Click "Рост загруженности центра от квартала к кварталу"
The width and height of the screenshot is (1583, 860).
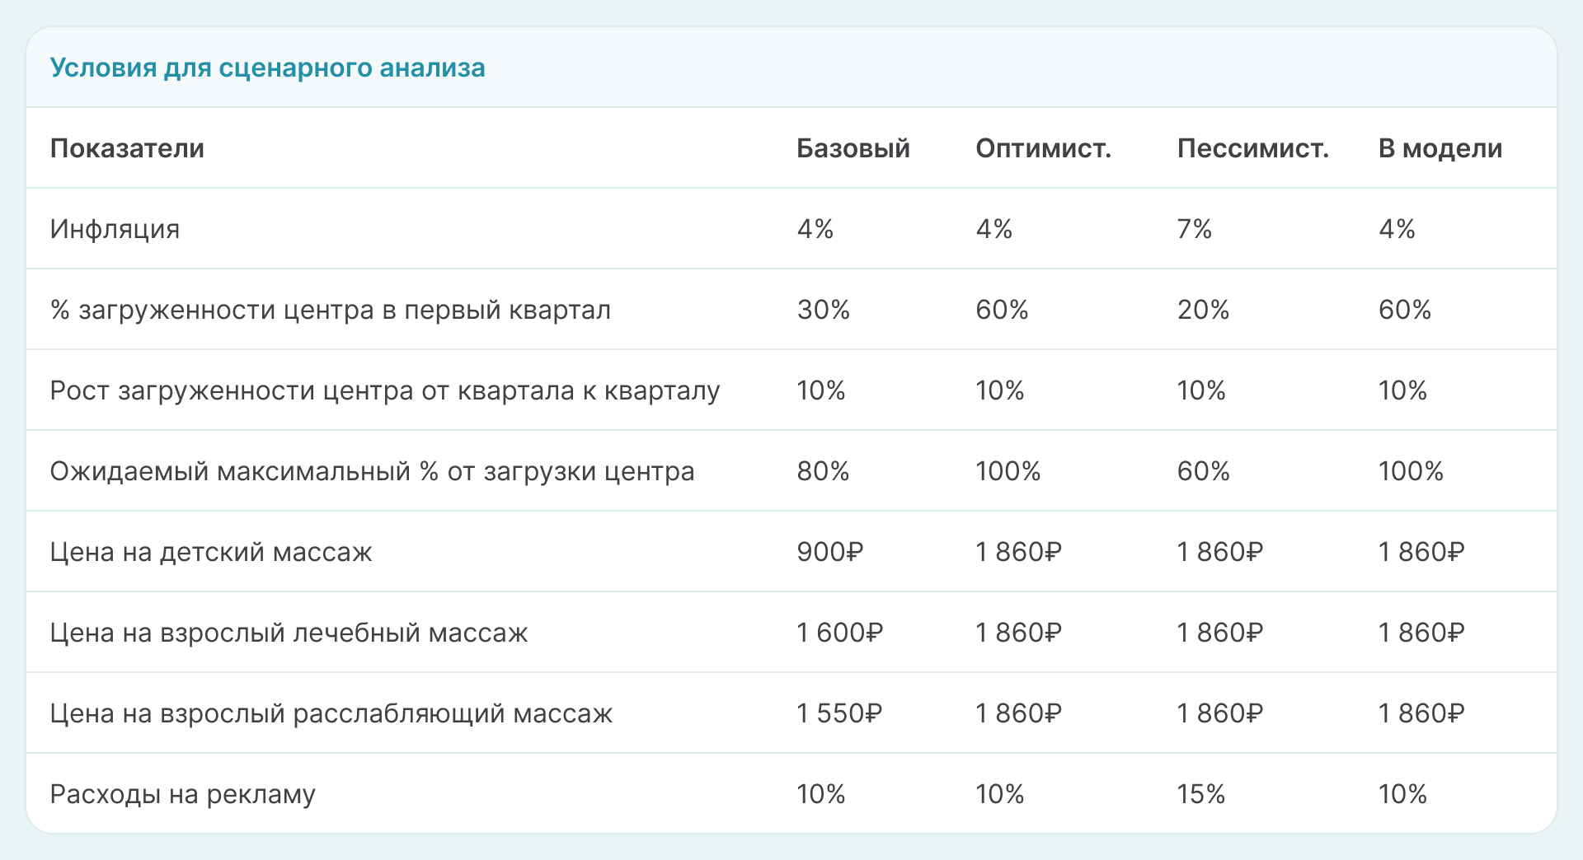[384, 390]
